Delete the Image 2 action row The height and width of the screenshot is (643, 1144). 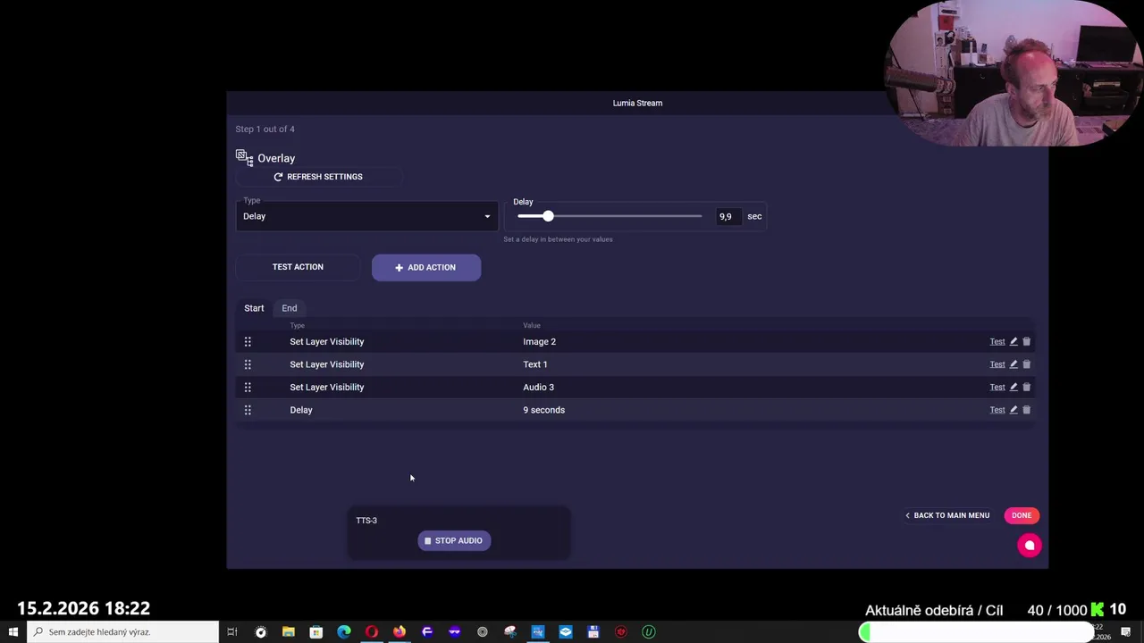pos(1026,341)
